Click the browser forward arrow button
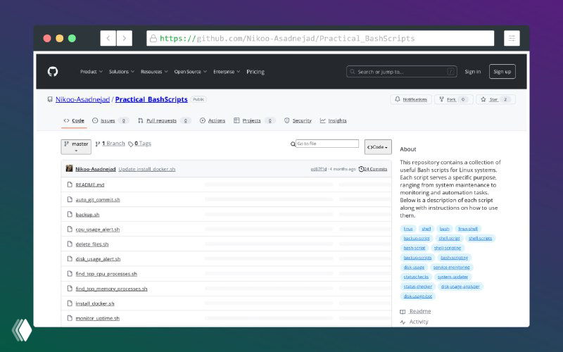Screen dimensions: 563x352 click(125, 38)
